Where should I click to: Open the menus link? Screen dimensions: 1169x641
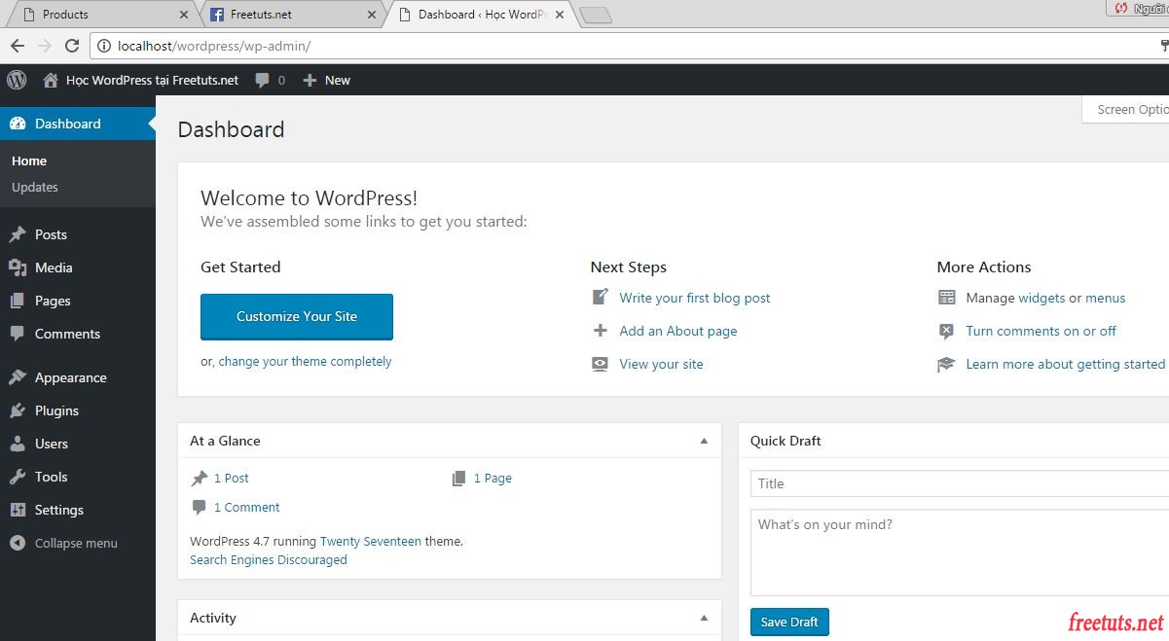[1106, 298]
